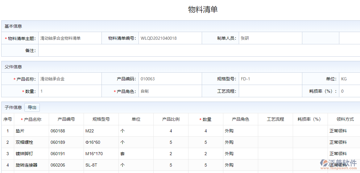Click the parent 工艺流程 empty field

270,91
